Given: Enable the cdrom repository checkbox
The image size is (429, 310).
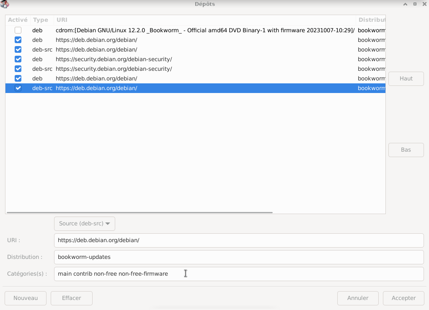Looking at the screenshot, I should click(18, 30).
